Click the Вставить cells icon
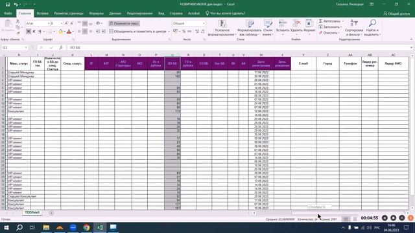 [x=283, y=23]
